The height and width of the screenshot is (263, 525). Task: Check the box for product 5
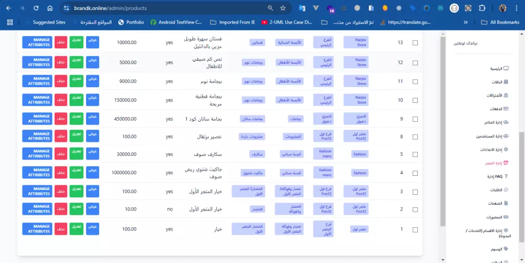(415, 154)
